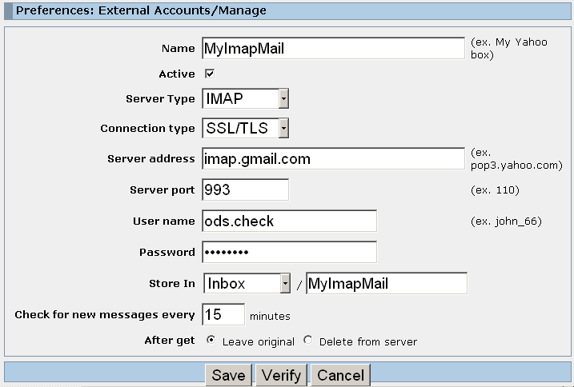Edit the check interval minutes field
574x387 pixels.
coord(223,314)
